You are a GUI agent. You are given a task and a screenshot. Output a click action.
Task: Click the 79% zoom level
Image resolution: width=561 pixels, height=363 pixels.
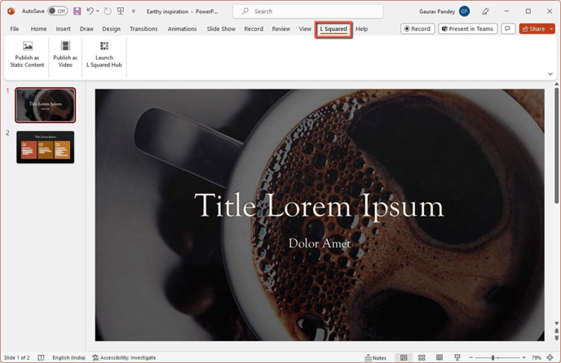click(536, 357)
